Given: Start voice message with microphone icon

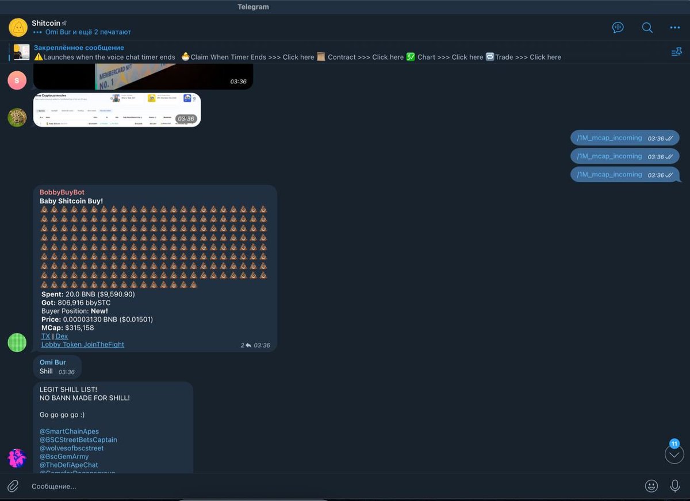Looking at the screenshot, I should [x=675, y=486].
